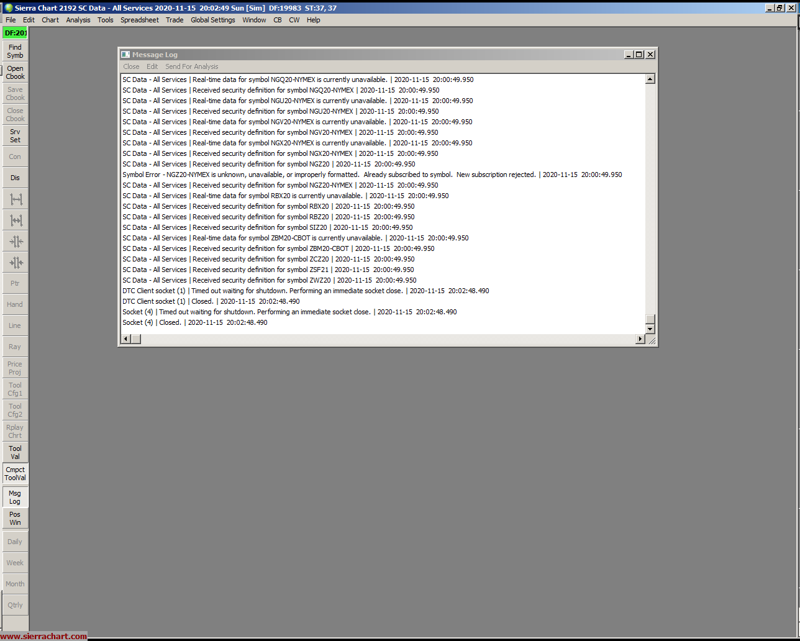Click the Qtrly timeframe button

15,605
